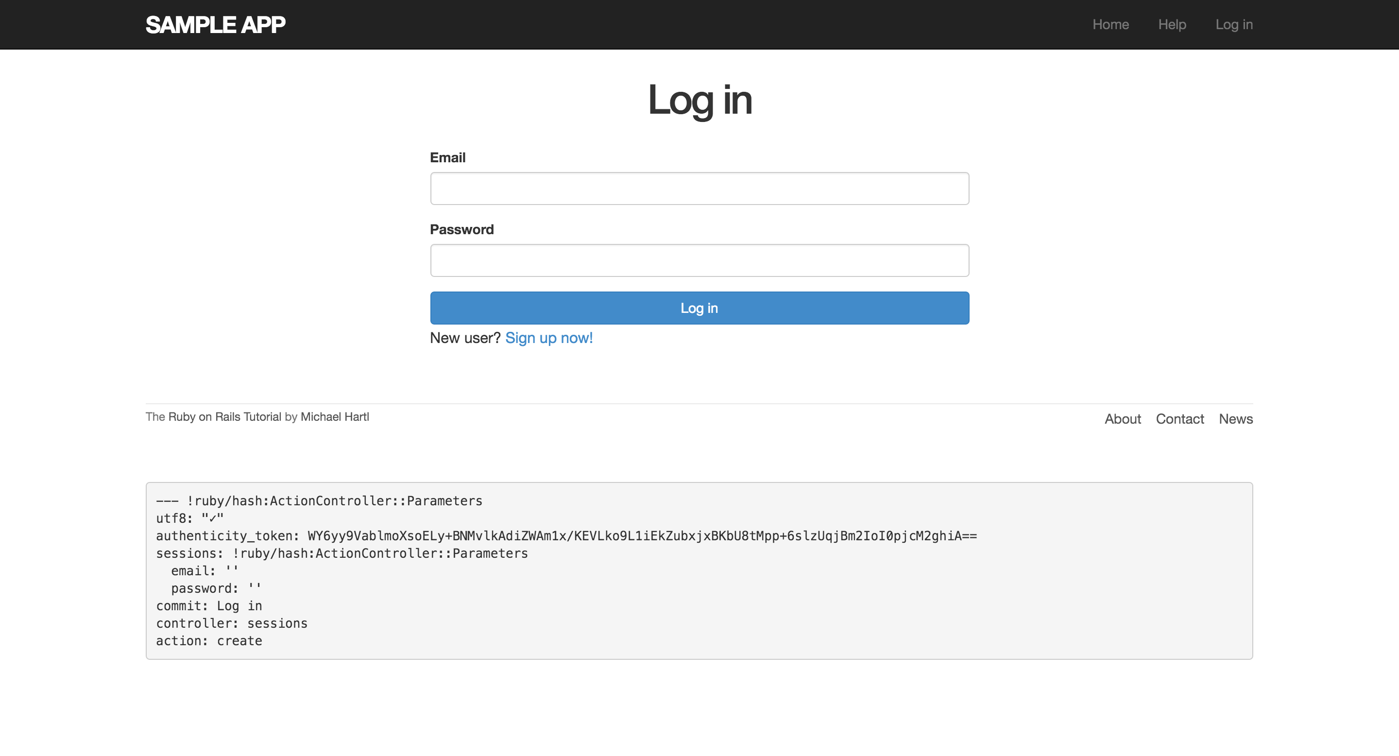Select Log in from top navbar
Viewport: 1399px width, 756px height.
click(1233, 24)
